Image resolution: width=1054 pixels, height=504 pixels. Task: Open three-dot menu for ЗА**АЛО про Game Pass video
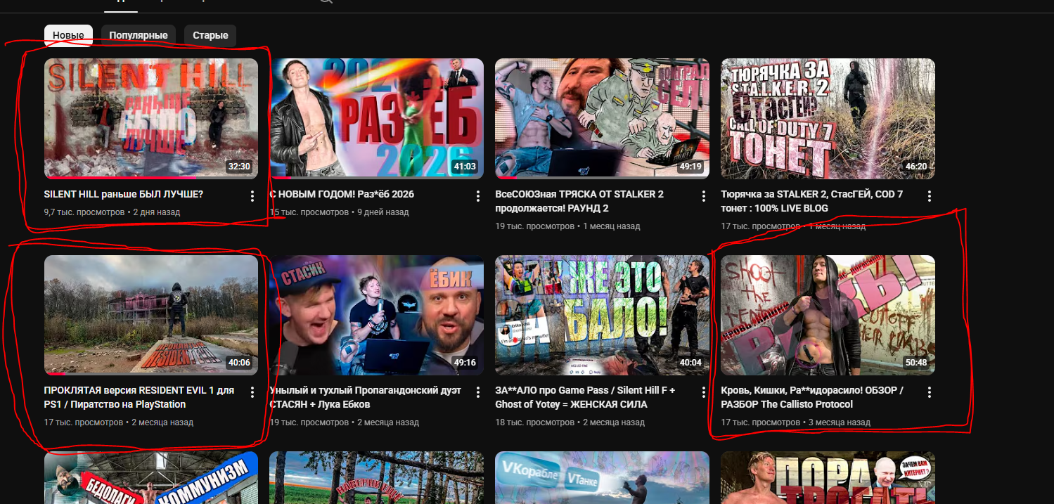pos(703,392)
